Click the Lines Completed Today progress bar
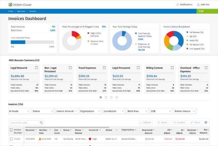The image size is (218, 146). tap(32, 42)
